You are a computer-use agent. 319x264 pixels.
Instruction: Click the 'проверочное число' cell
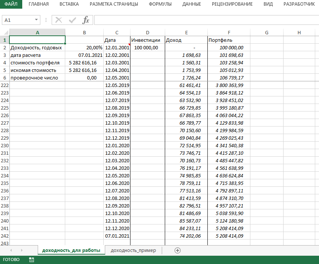[37, 78]
